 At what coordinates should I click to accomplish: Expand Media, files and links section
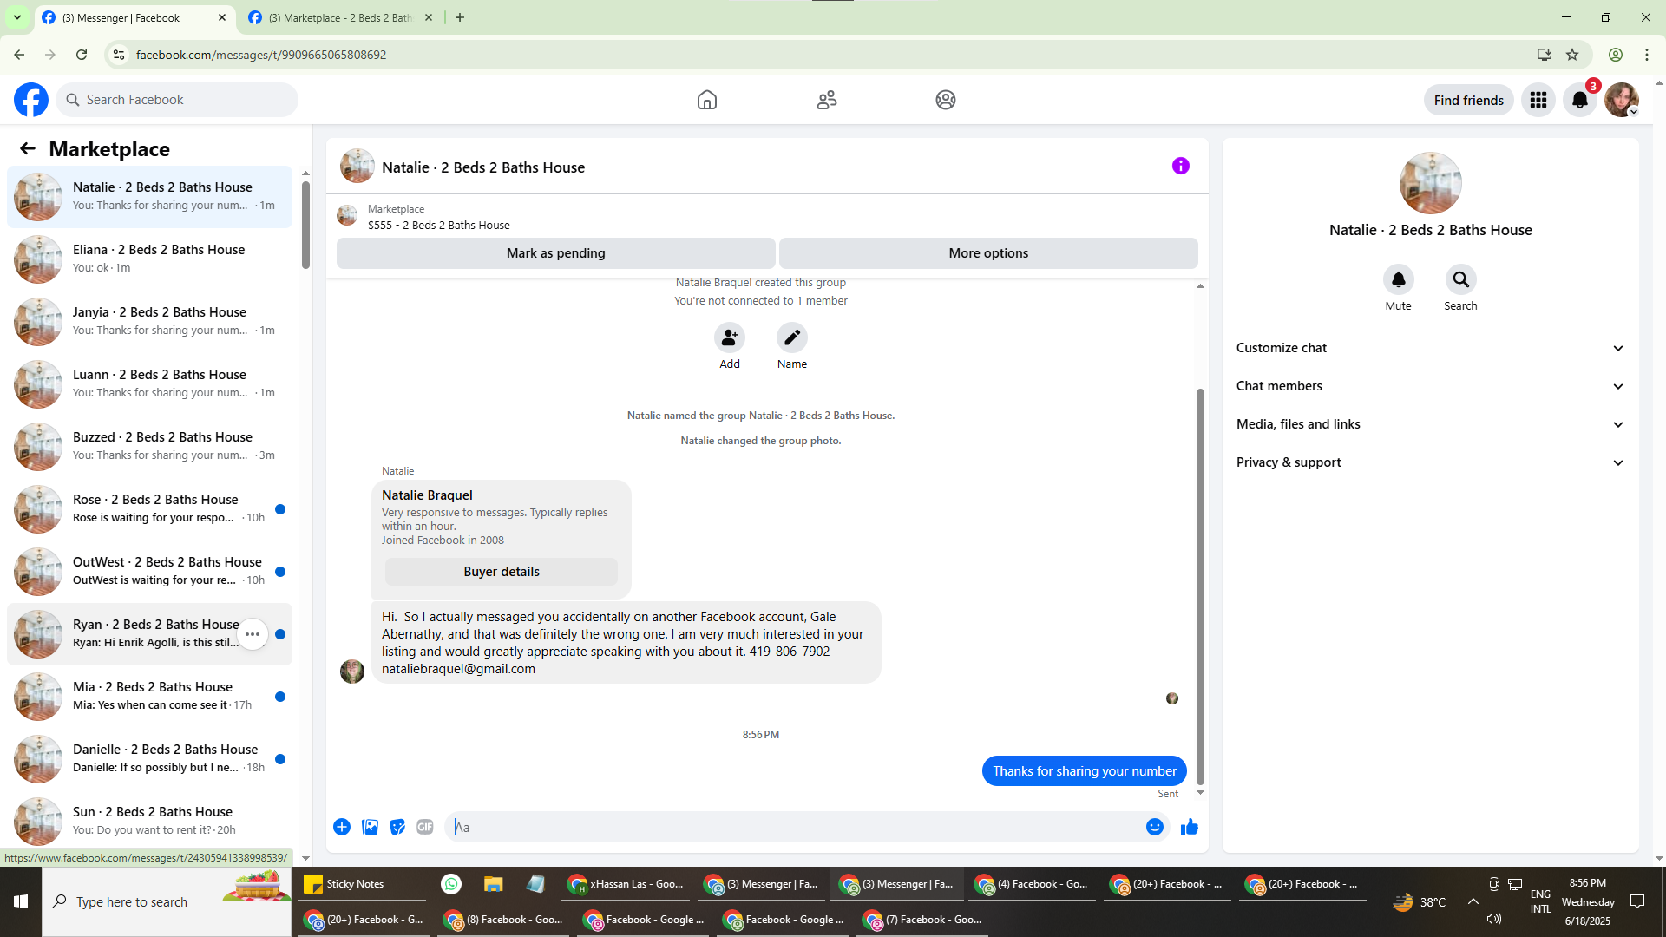click(x=1431, y=424)
